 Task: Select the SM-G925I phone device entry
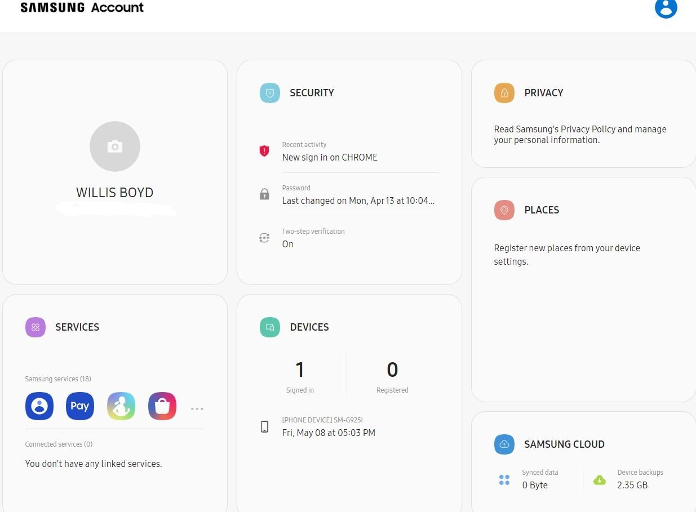[x=328, y=427]
